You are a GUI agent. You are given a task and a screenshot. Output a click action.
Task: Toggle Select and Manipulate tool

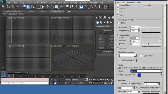[77, 7]
